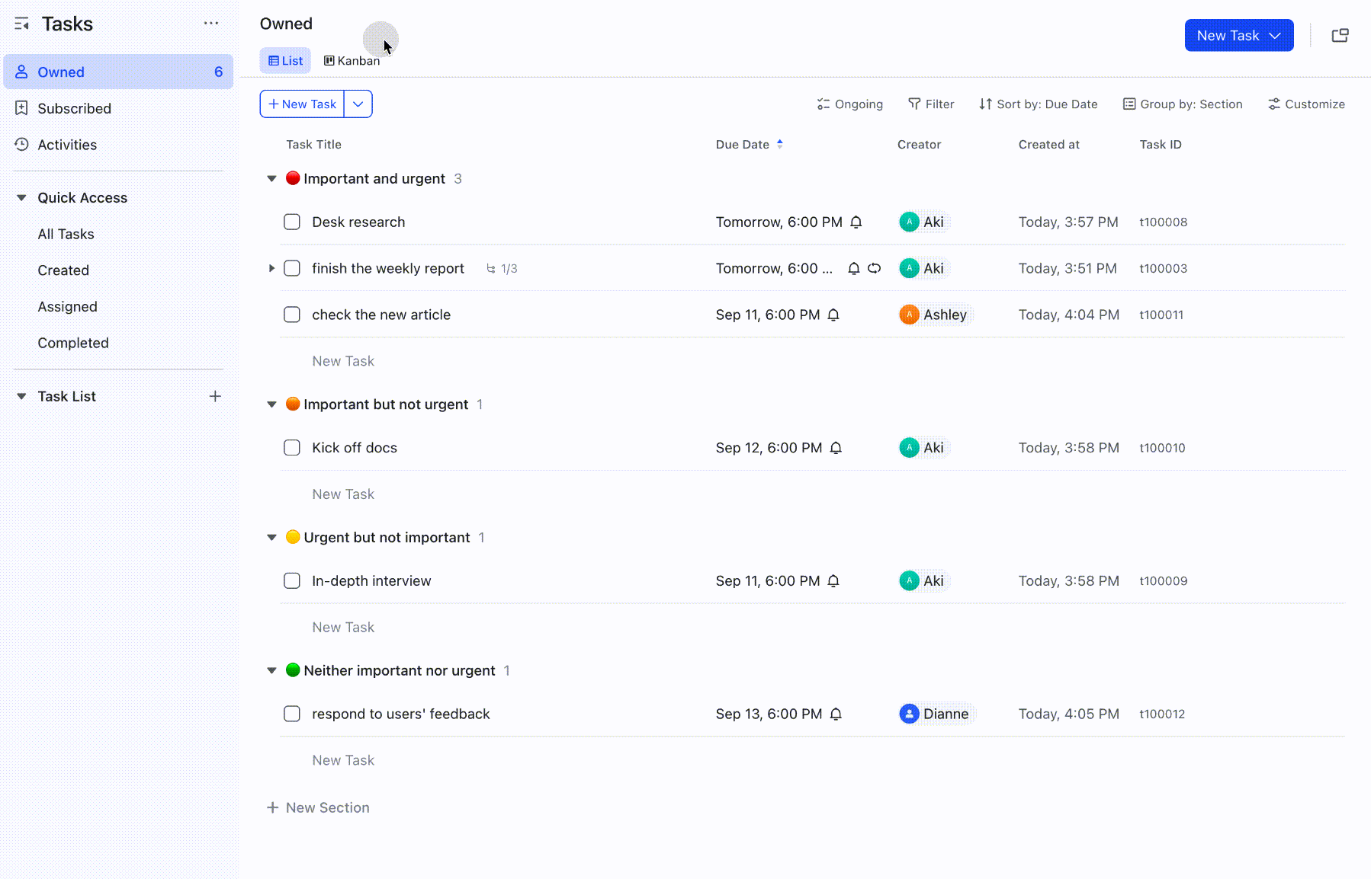
Task: Mark Kick off docs as complete
Action: tap(292, 447)
